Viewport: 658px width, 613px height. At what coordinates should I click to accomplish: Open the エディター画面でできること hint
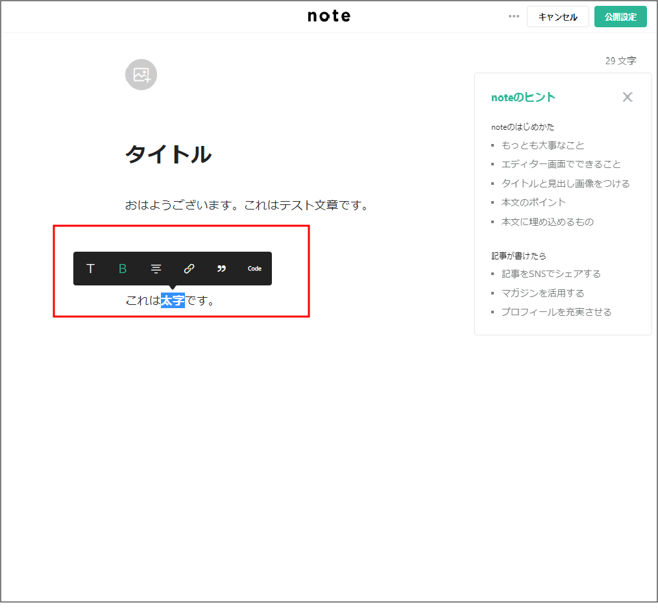pos(561,164)
